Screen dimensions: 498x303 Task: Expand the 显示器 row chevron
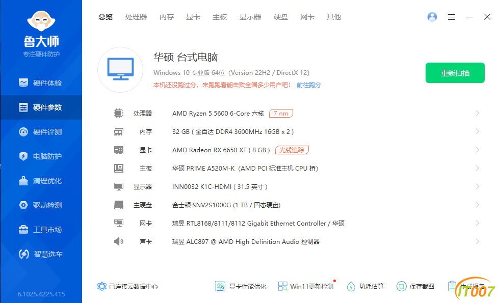[477, 186]
